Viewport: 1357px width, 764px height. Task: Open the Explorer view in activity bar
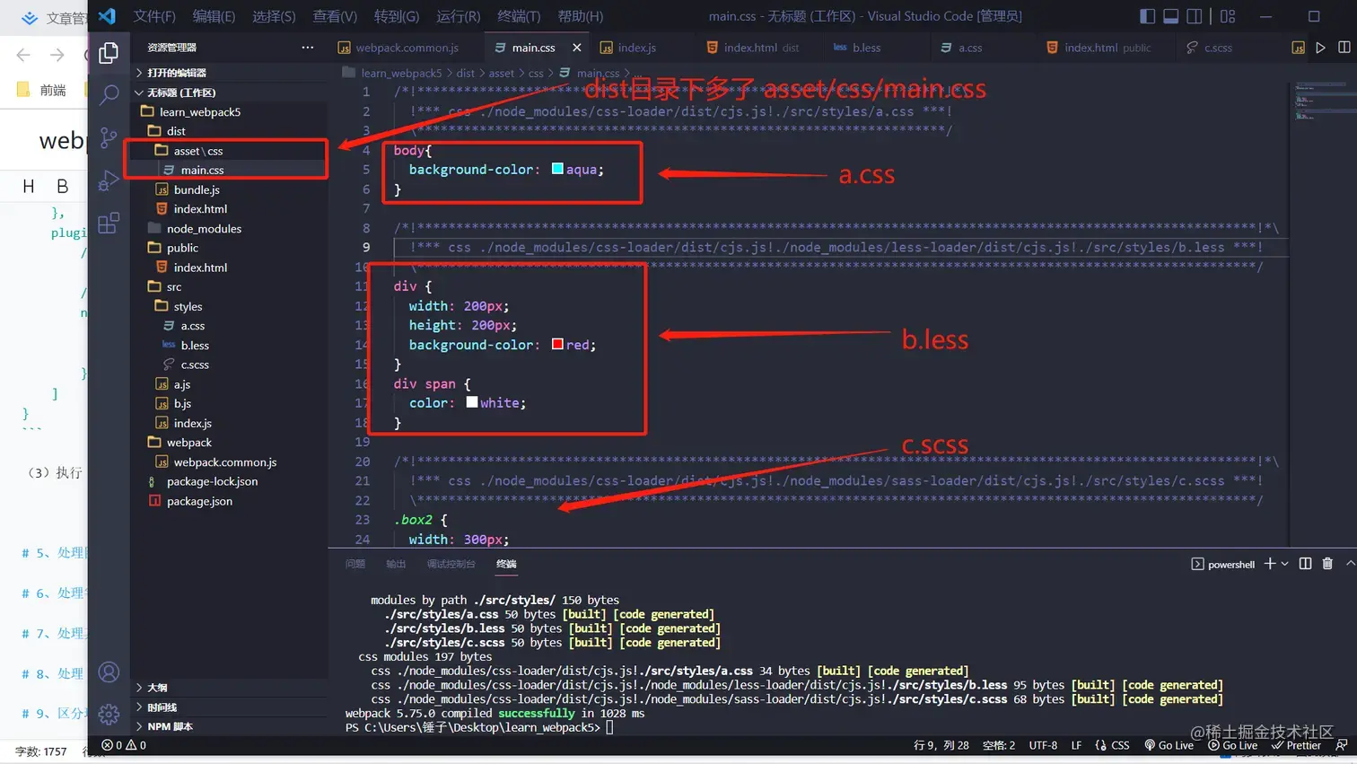tap(109, 53)
